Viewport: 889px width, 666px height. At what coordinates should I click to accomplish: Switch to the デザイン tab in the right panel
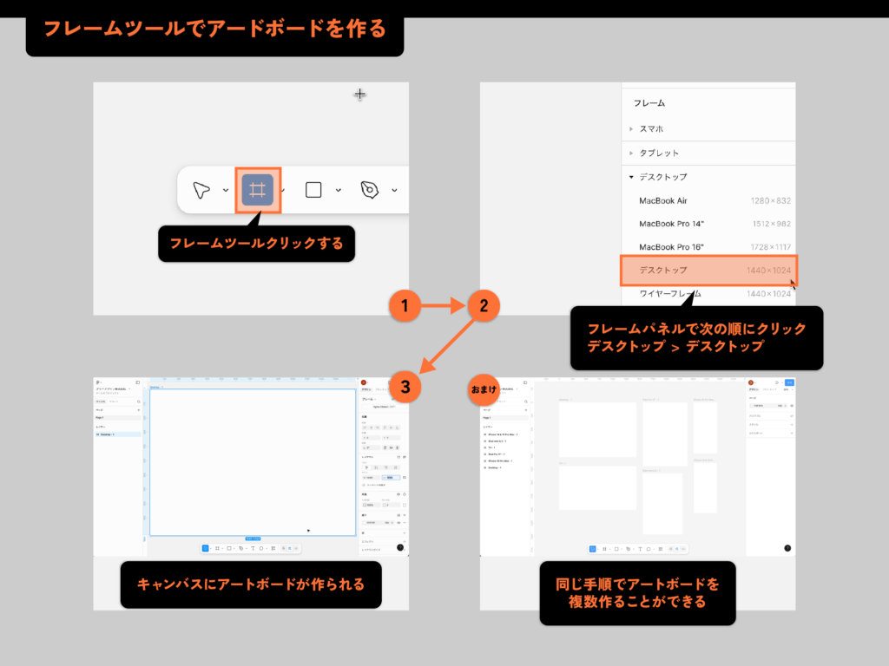click(x=366, y=390)
